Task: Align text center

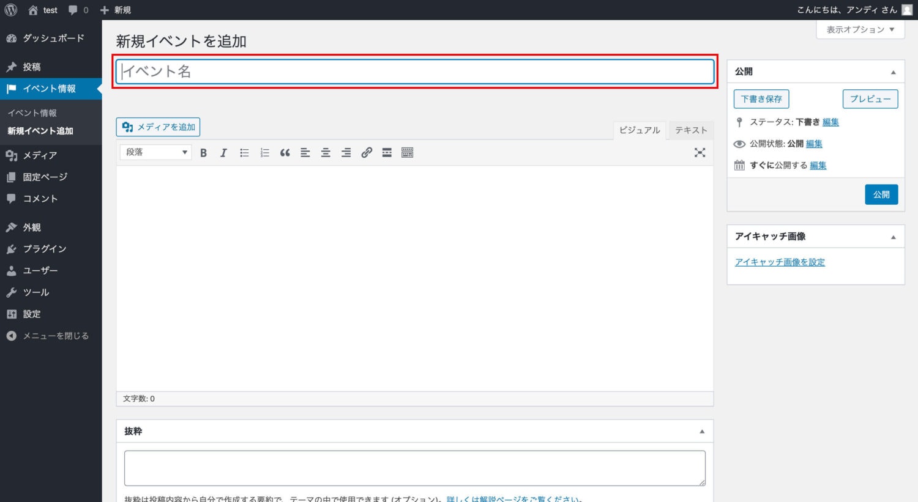Action: tap(326, 153)
